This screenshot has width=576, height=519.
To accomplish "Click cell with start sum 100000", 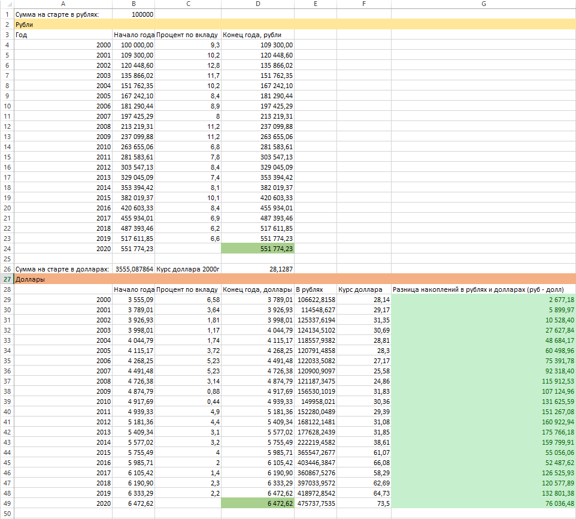I will tap(134, 14).
